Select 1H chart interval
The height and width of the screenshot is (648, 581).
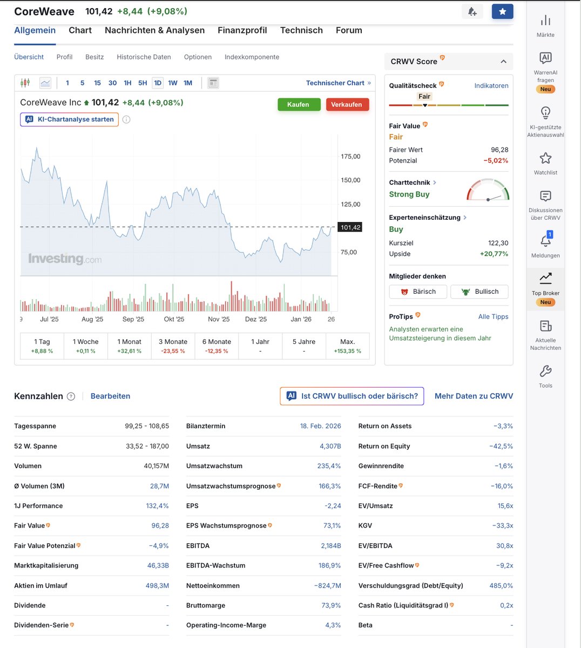tap(127, 83)
